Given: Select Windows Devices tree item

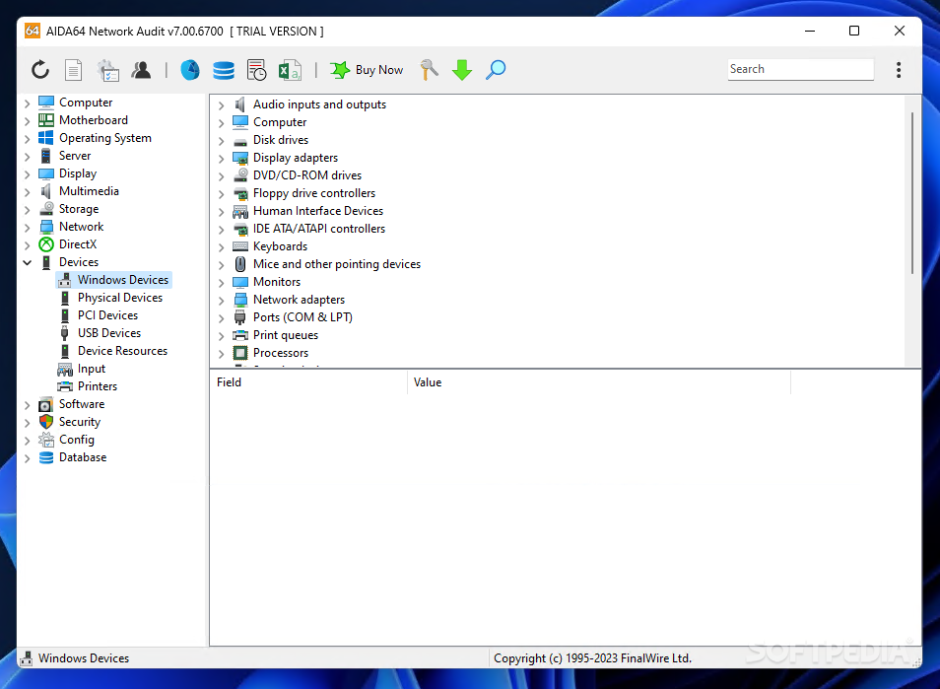Looking at the screenshot, I should pyautogui.click(x=123, y=279).
